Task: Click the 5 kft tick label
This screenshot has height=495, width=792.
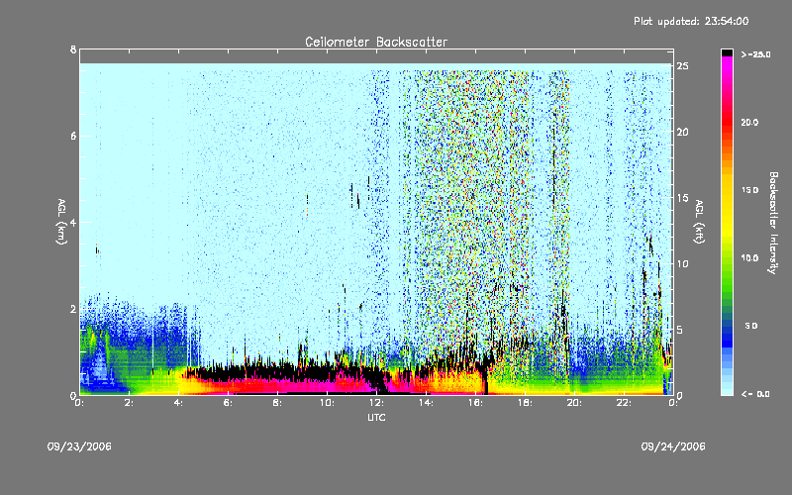Action: 681,330
